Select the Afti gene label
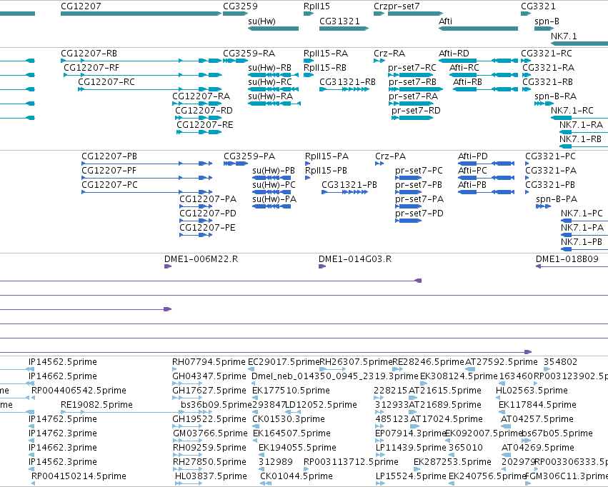 445,21
